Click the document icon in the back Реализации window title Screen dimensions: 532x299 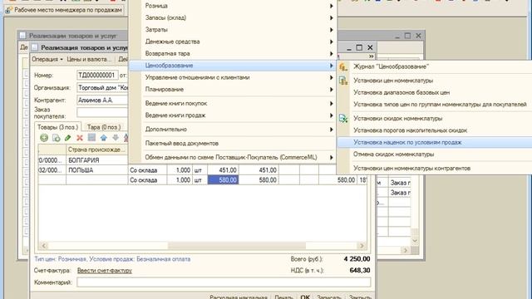[x=22, y=35]
